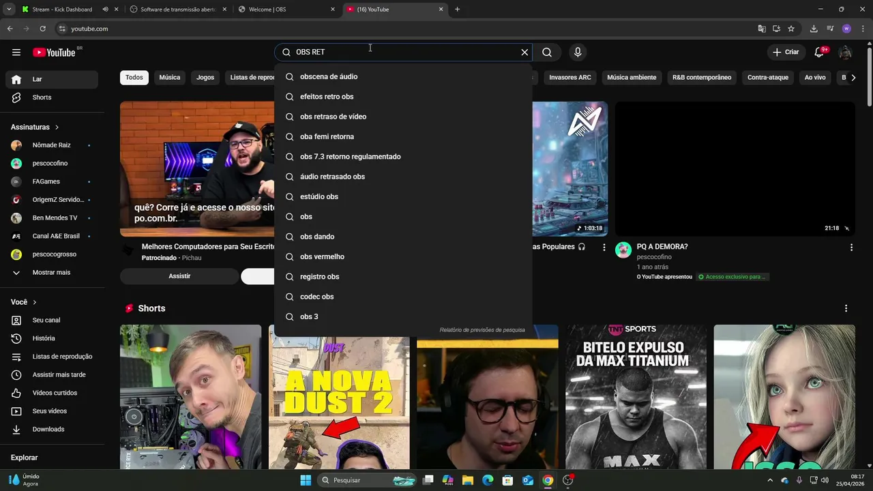Choose suggestion "obs vermelho"
This screenshot has width=873, height=491.
point(403,256)
